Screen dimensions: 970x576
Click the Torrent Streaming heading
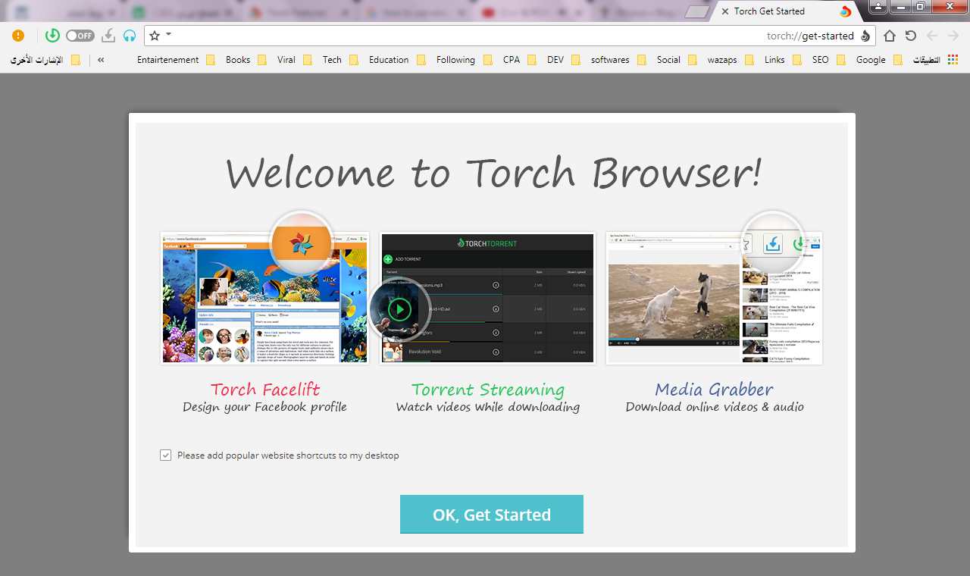pyautogui.click(x=488, y=390)
